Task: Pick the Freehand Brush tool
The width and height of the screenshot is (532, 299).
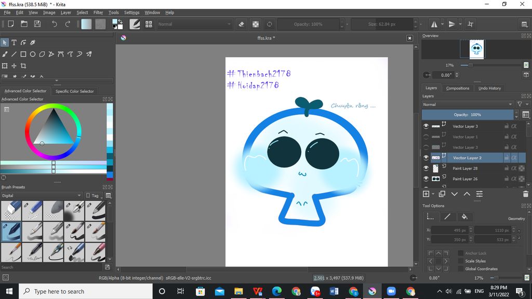Action: coord(5,54)
